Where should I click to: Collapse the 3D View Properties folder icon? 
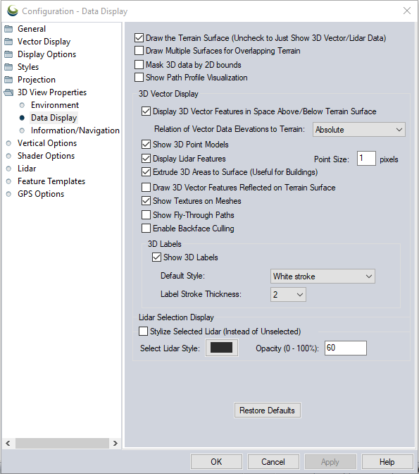(8, 92)
